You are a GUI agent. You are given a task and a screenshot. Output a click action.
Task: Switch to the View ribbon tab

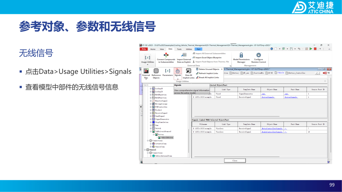162,49
